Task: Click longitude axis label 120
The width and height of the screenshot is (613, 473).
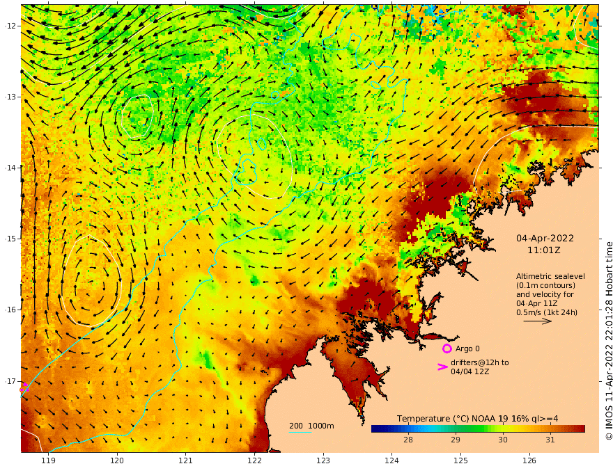Action: point(117,460)
